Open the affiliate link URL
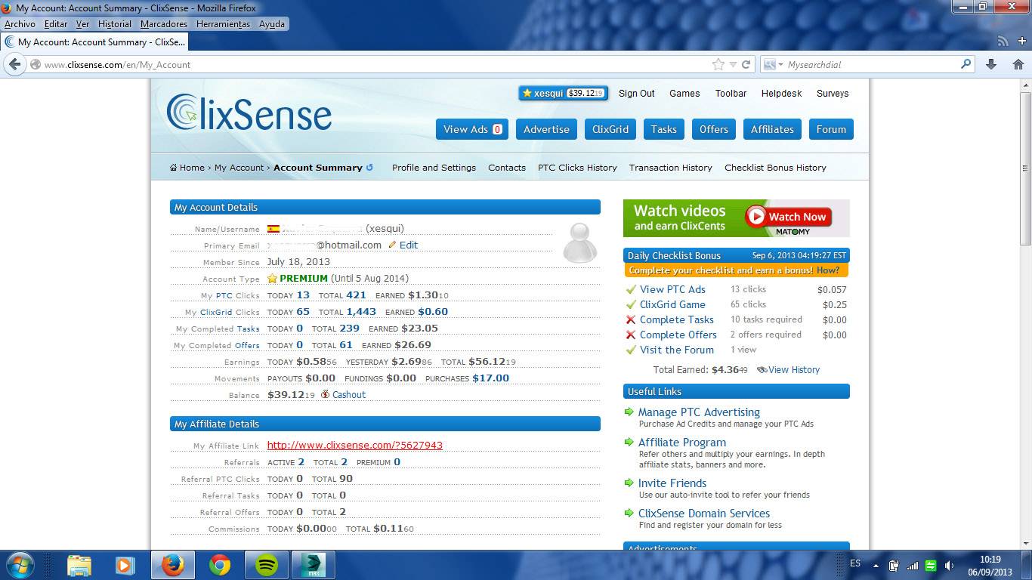Viewport: 1032px width, 580px height. 355,446
